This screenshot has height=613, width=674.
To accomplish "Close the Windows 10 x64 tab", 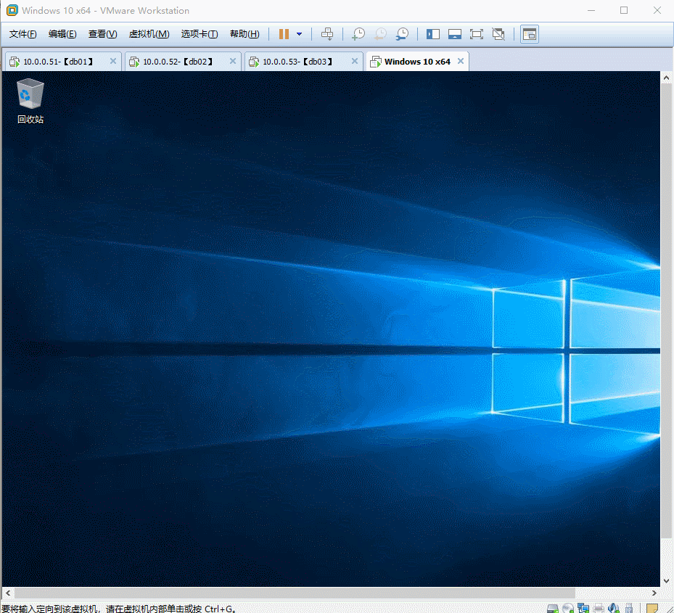I will click(x=461, y=61).
